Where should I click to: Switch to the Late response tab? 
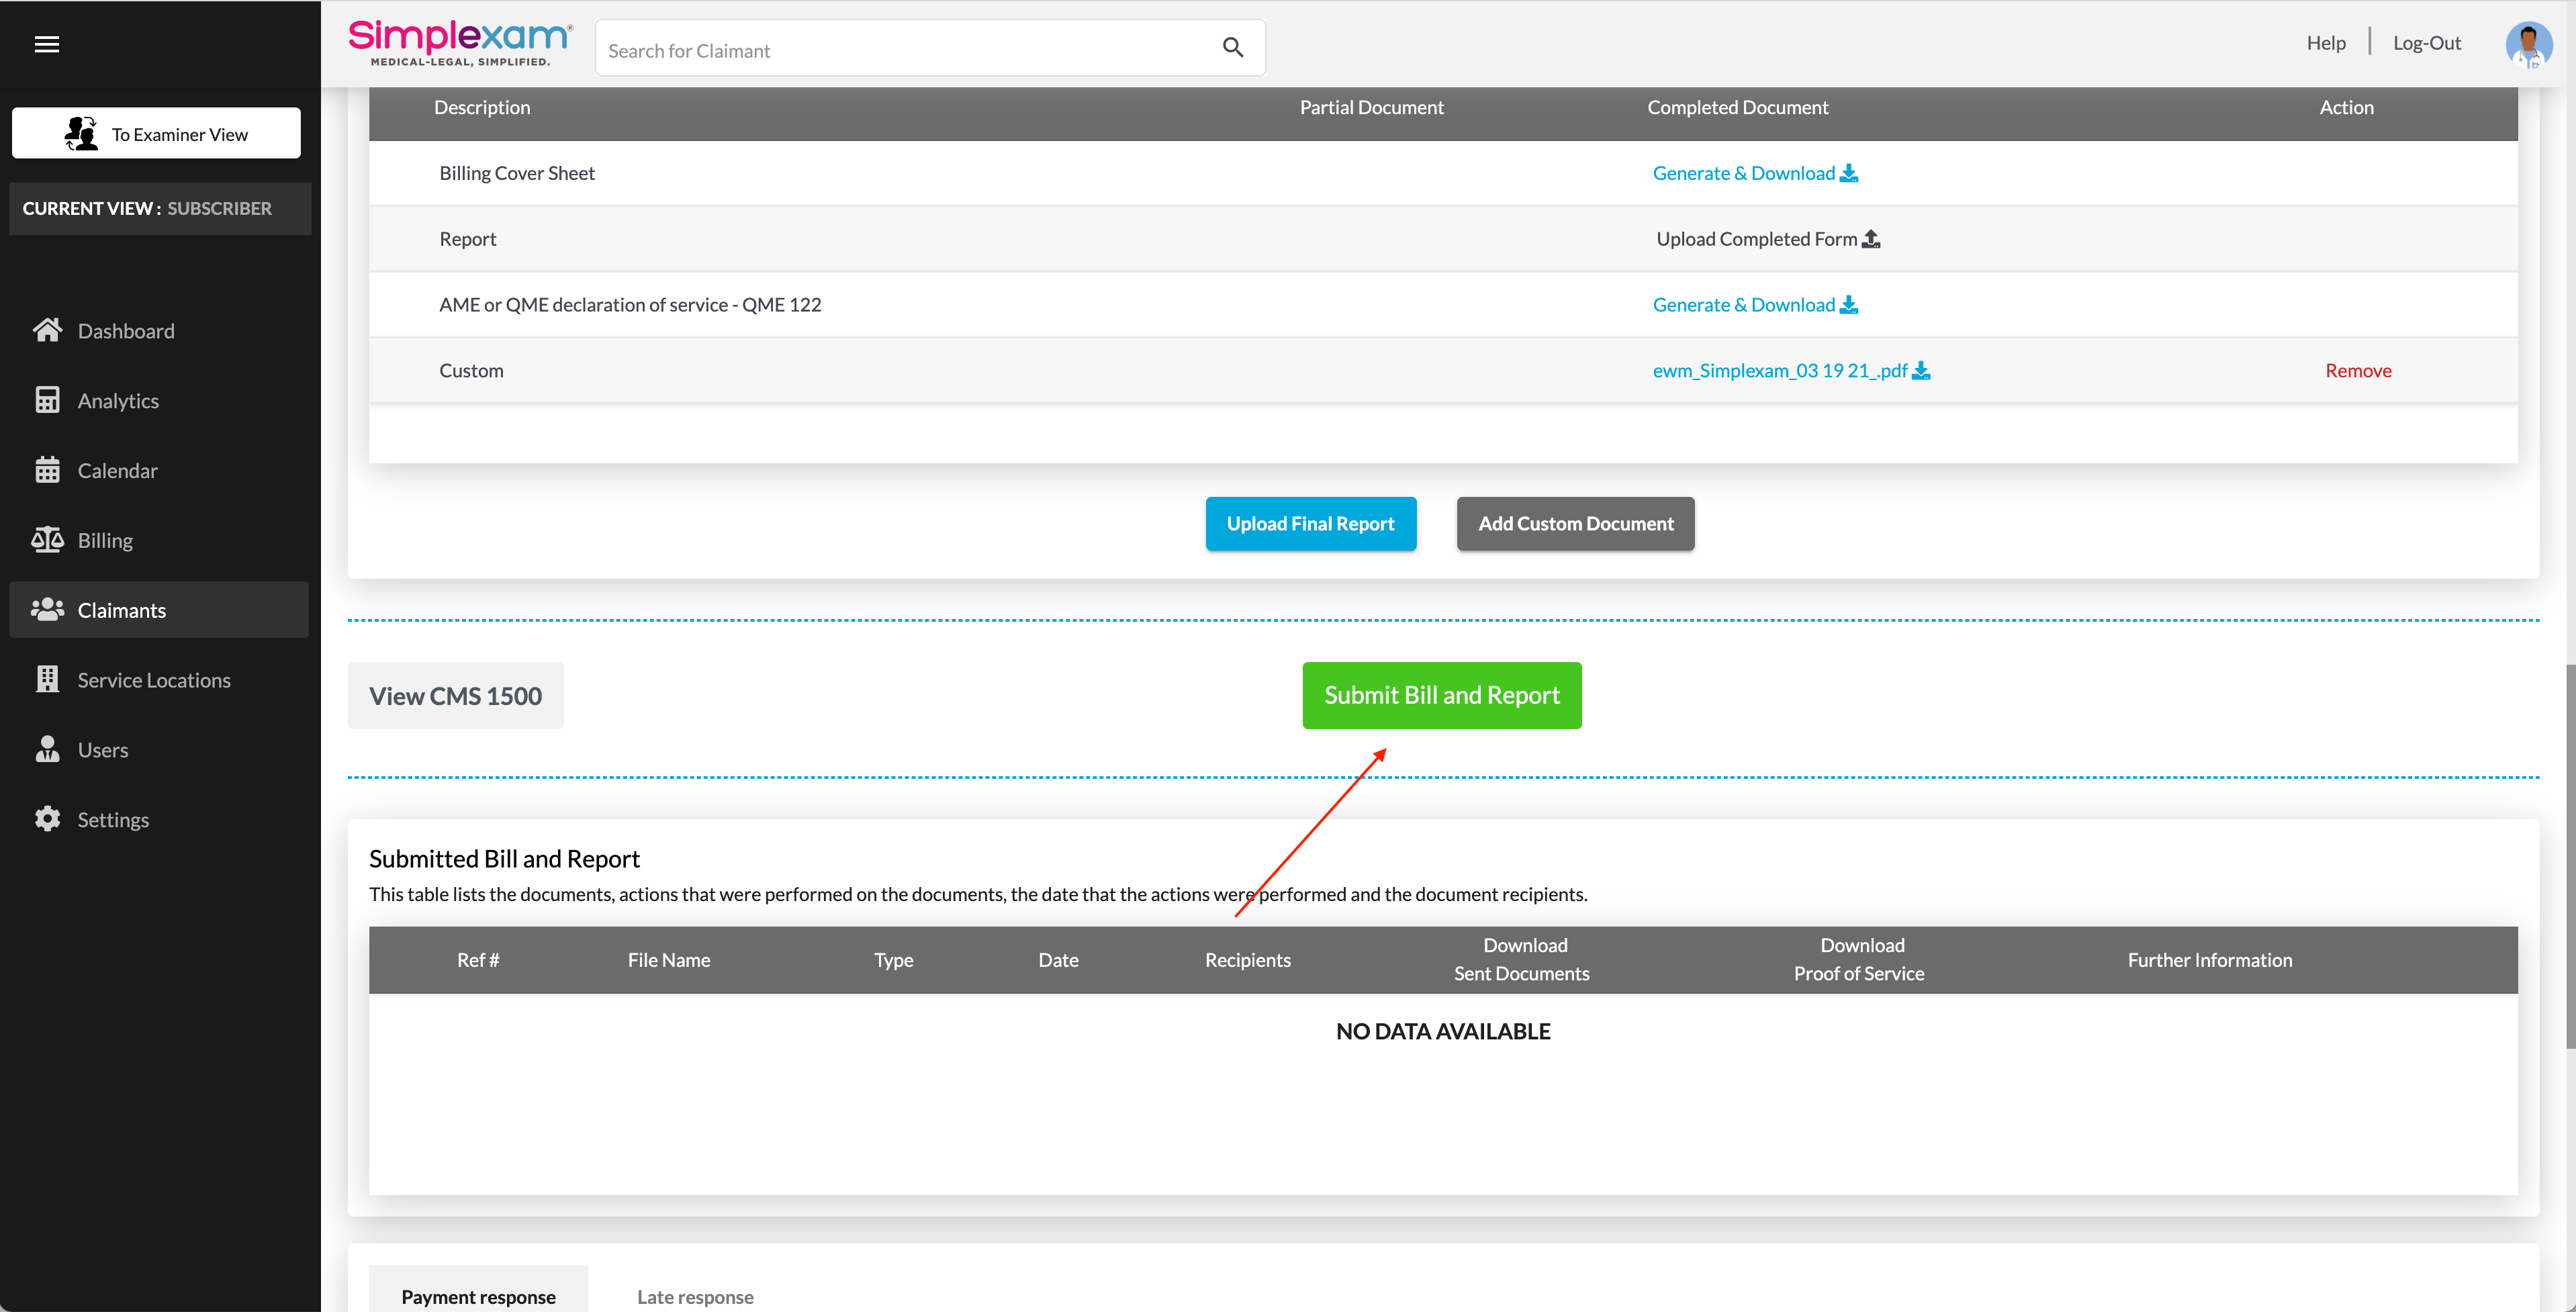point(695,1296)
